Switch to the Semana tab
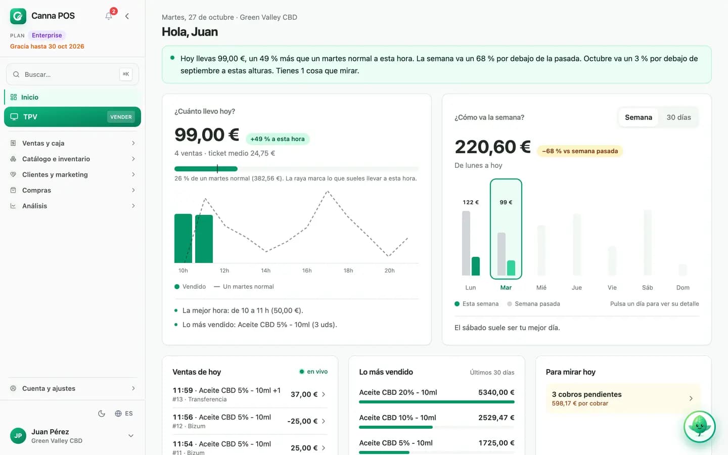The width and height of the screenshot is (728, 455). (639, 117)
